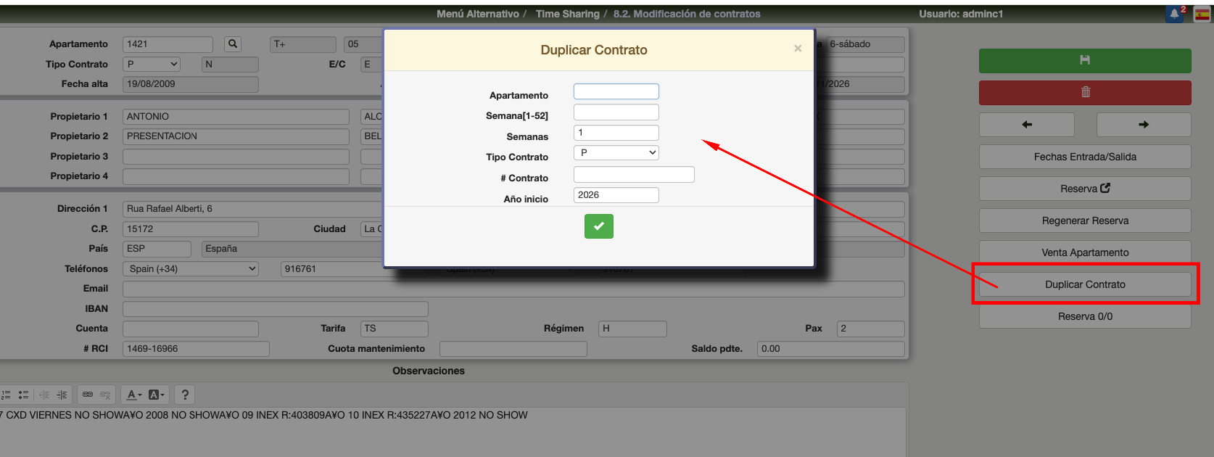Open the text font color dropdown
The width and height of the screenshot is (1214, 457).
134,395
